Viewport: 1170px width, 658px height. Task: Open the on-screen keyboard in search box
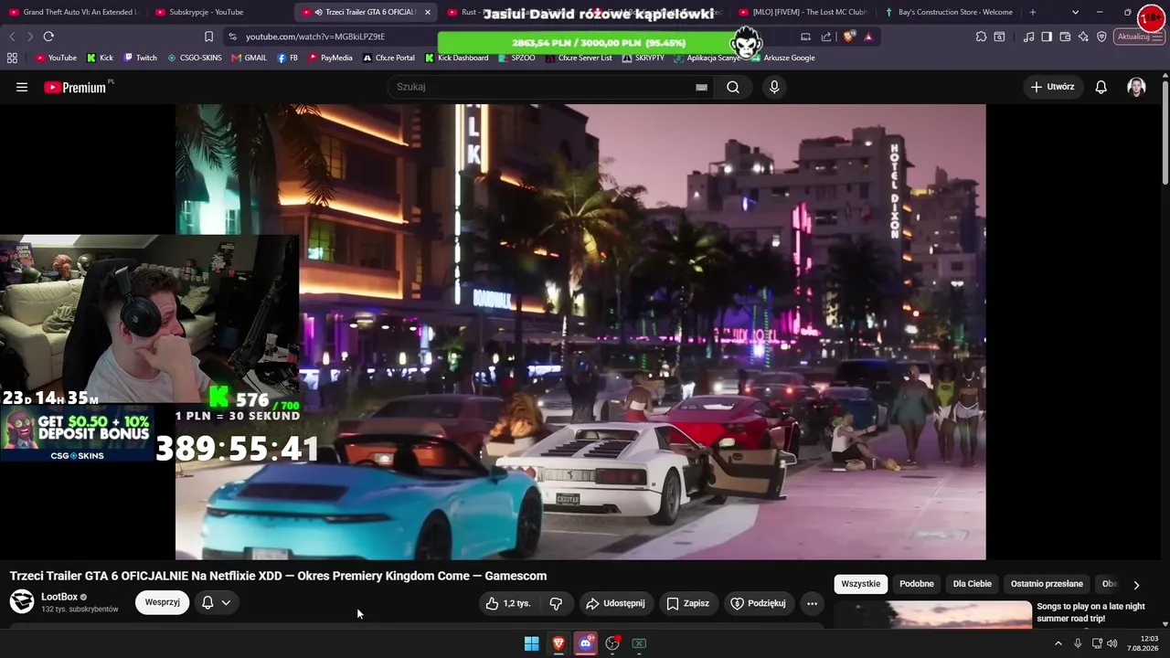[701, 87]
